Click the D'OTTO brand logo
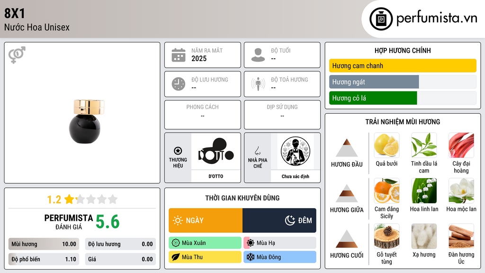 coord(216,151)
